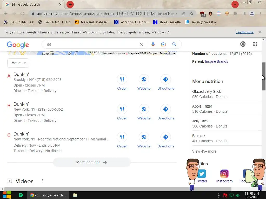Open the Chrome profile avatar menu
This screenshot has height=199, width=266.
click(252, 13)
